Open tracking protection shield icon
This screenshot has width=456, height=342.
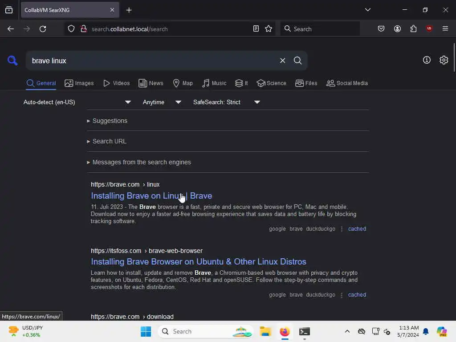pos(71,29)
